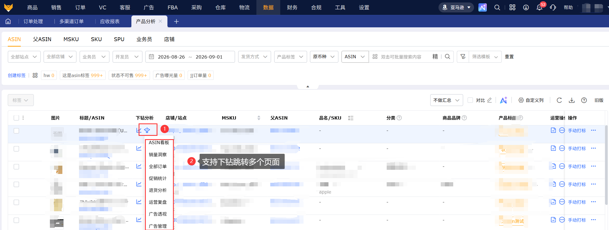Download the table data
This screenshot has height=230, width=609.
572,100
